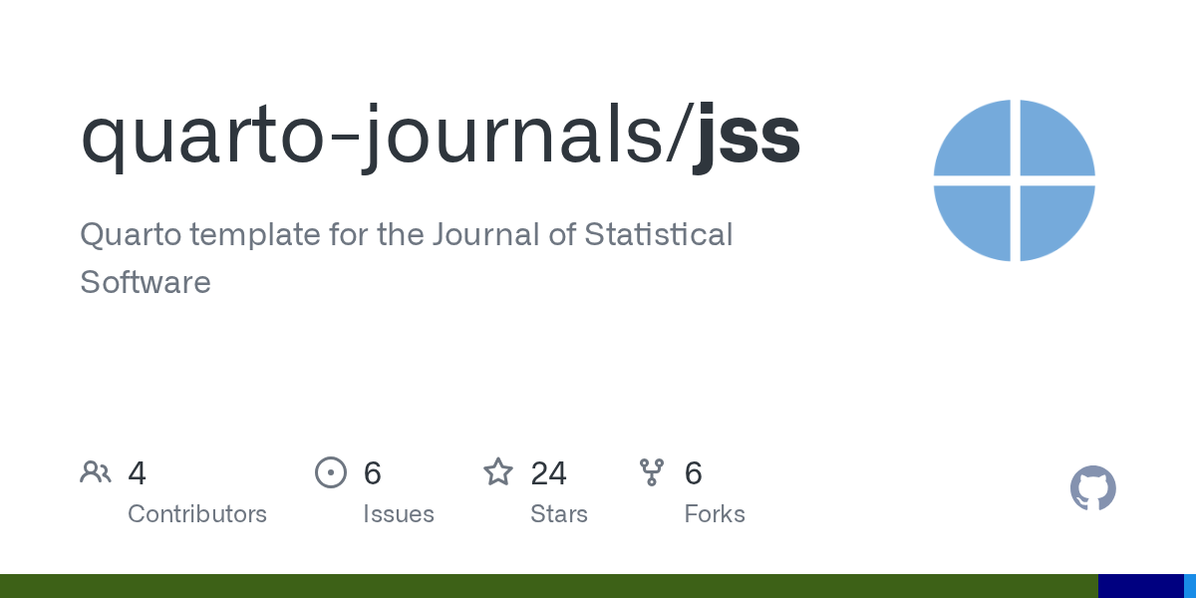The height and width of the screenshot is (598, 1196).
Task: Click the Contributors label
Action: [197, 514]
